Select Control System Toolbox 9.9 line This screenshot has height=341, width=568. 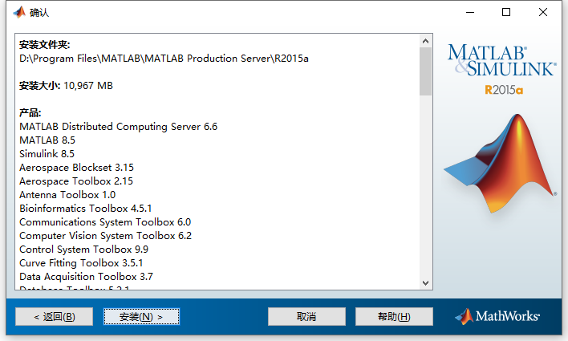coord(83,250)
